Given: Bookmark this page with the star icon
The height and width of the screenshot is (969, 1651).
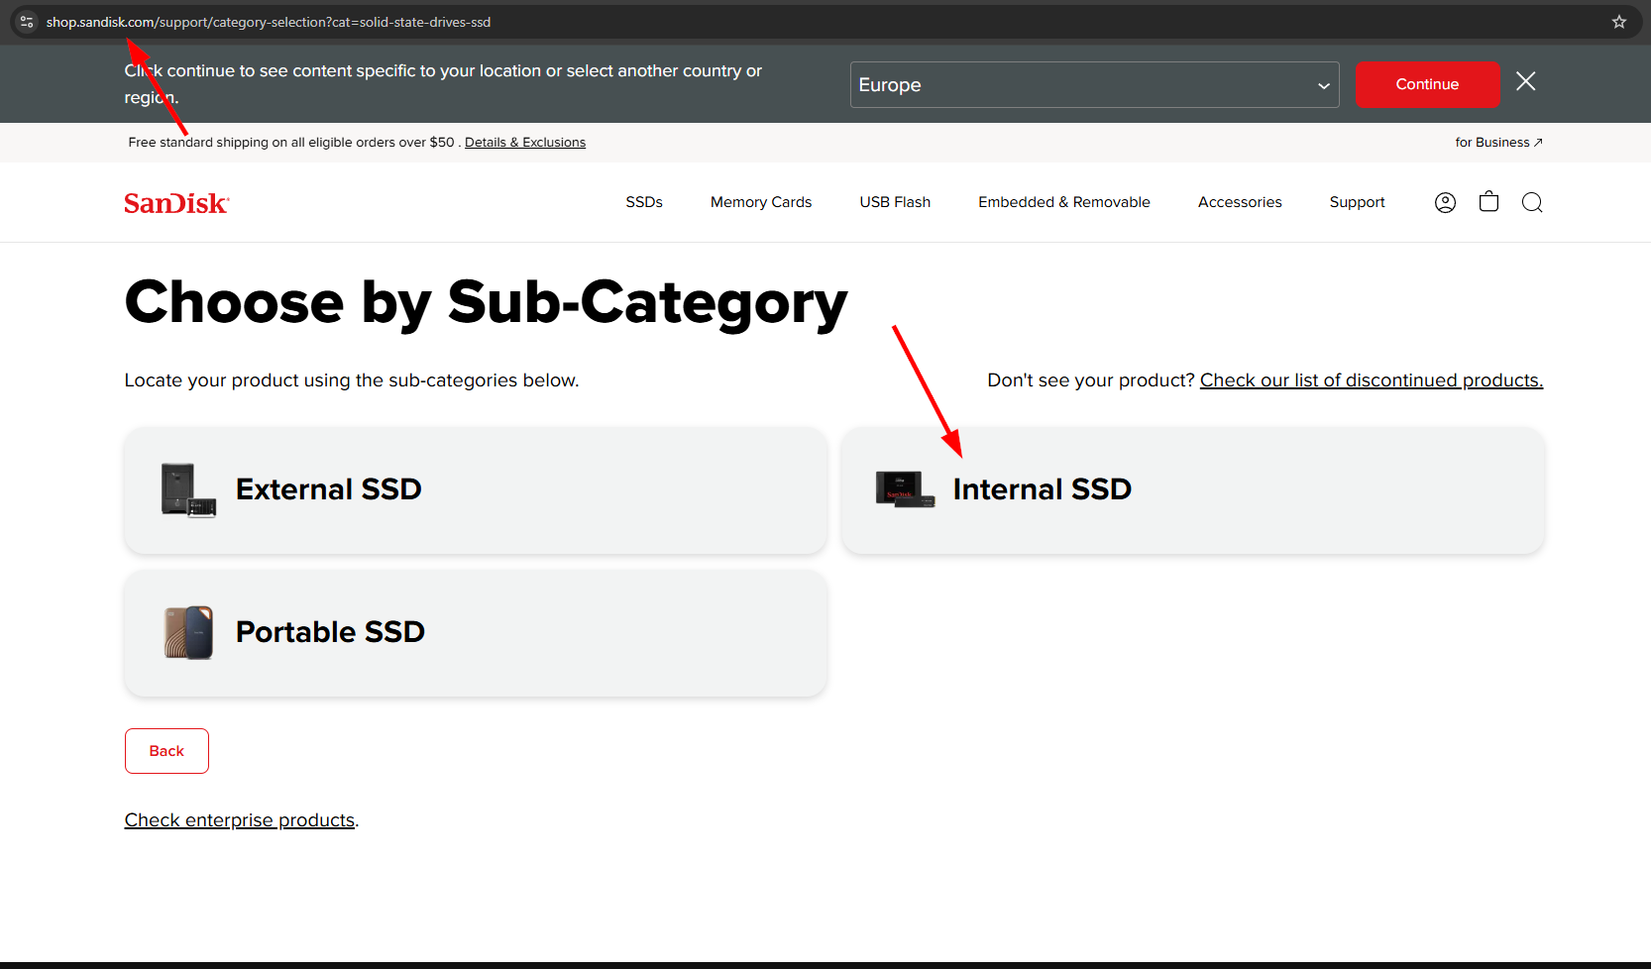Looking at the screenshot, I should (1619, 22).
